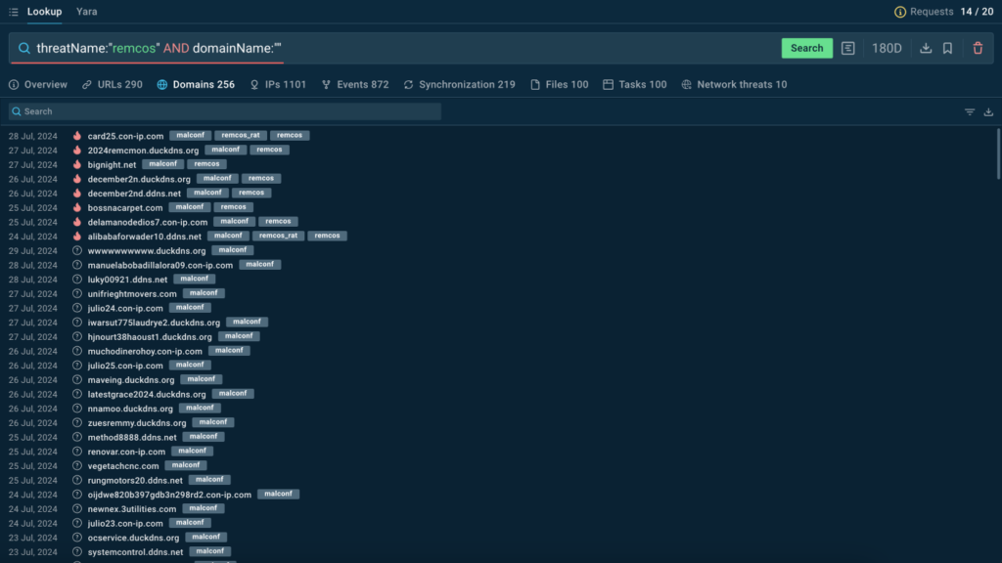Click the export icon above the domain list

tap(988, 112)
